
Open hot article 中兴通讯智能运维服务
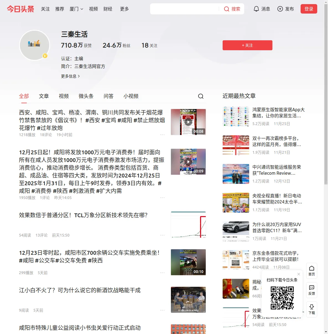[277, 170]
